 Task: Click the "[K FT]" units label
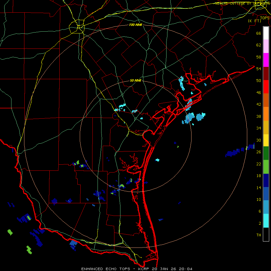(254, 21)
